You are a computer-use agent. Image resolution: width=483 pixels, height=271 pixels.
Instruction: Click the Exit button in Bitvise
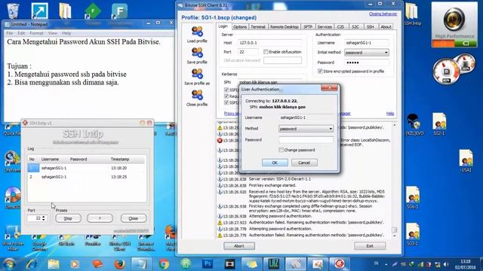pyautogui.click(x=370, y=246)
